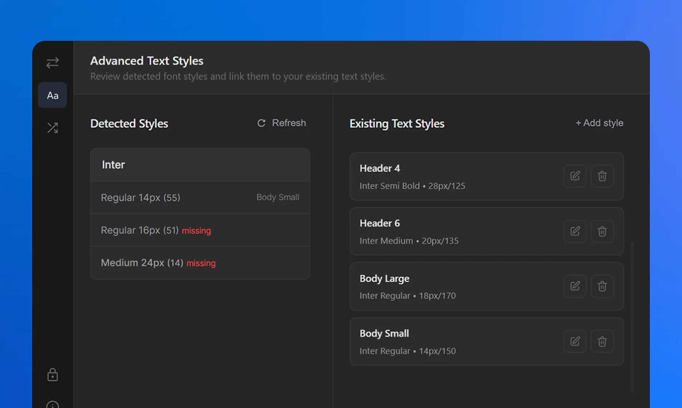Click the existing styles list scrollbar

pyautogui.click(x=632, y=316)
